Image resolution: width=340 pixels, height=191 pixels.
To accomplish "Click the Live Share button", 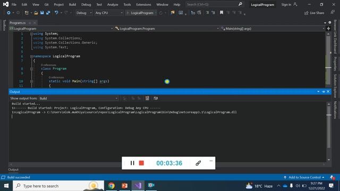I will tap(314, 13).
